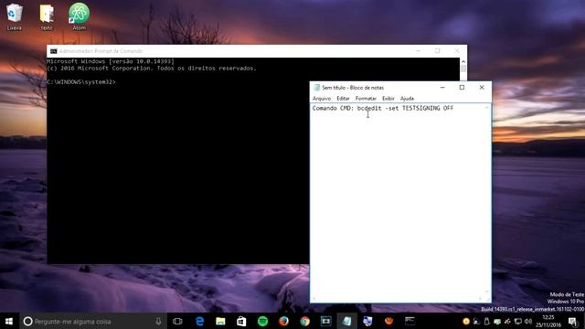Open the Formatar menu in Bloco de notas
Viewport: 585px width, 329px height.
click(x=366, y=99)
